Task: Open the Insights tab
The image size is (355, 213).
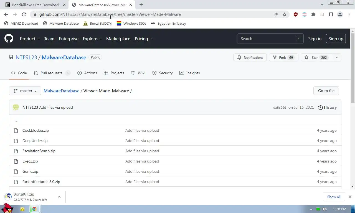Action: pyautogui.click(x=189, y=73)
